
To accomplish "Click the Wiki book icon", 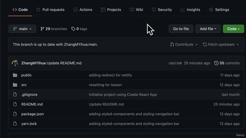I will point(132,10).
